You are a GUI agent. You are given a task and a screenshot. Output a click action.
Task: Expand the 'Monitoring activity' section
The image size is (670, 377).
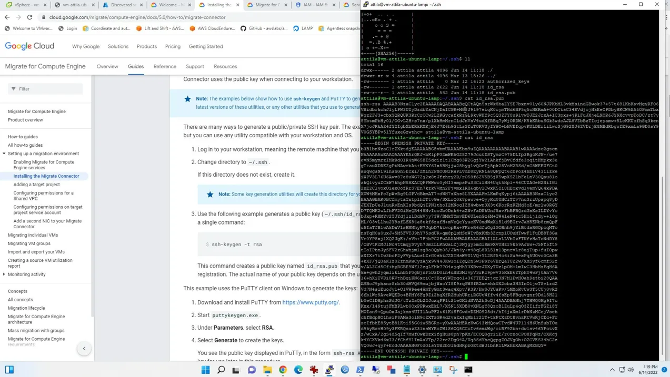[x=4, y=274]
